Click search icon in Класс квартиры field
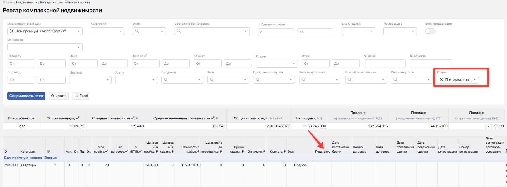 pyautogui.click(x=395, y=79)
